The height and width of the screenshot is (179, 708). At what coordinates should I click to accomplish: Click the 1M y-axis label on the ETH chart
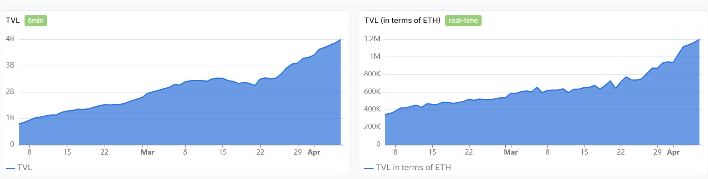(x=375, y=56)
